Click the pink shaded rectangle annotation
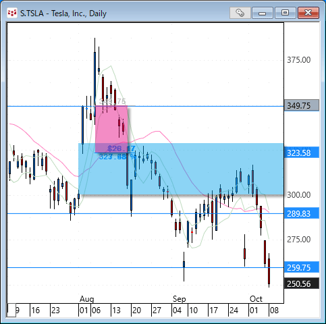 [x=111, y=129]
